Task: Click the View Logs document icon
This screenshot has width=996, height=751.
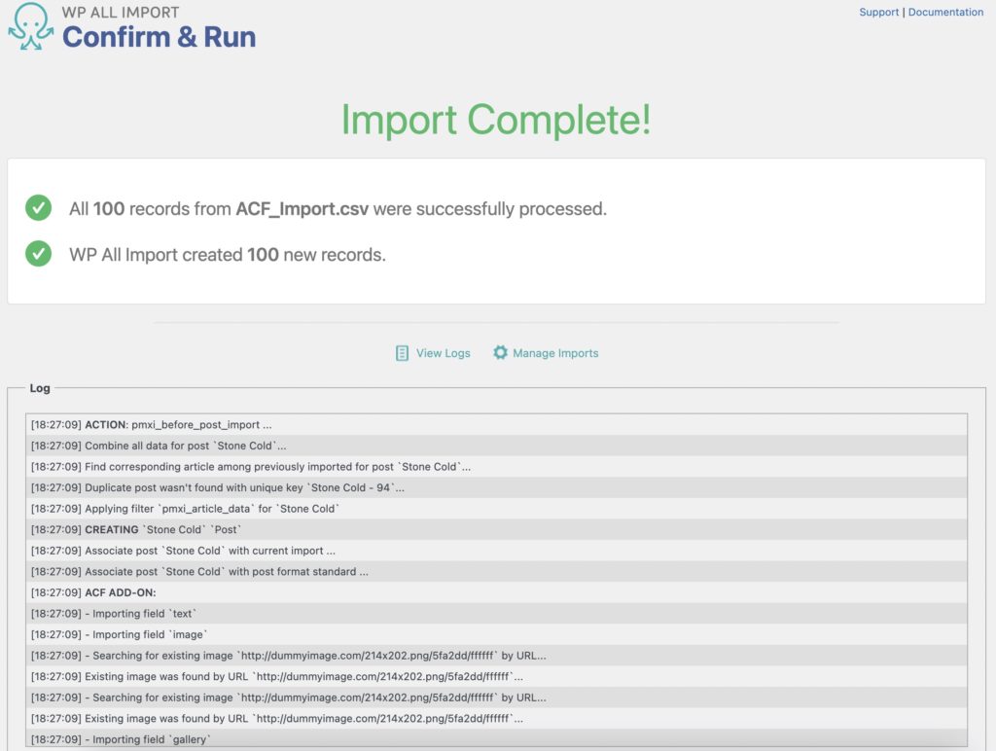Action: pos(402,354)
